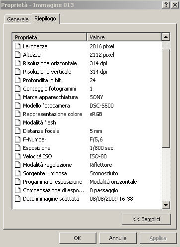Click the 08/08/2009 16.38 value
The width and height of the screenshot is (180, 247).
(111, 199)
